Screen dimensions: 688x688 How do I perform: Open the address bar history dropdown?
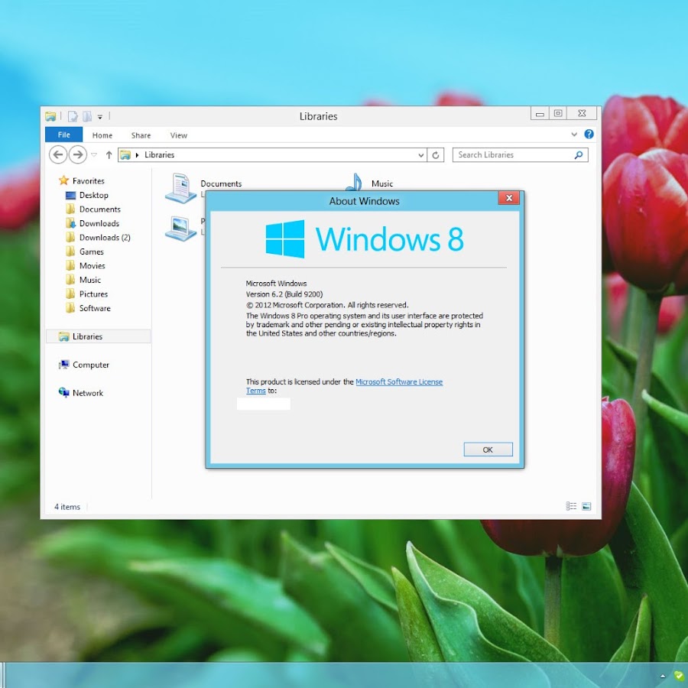(420, 155)
